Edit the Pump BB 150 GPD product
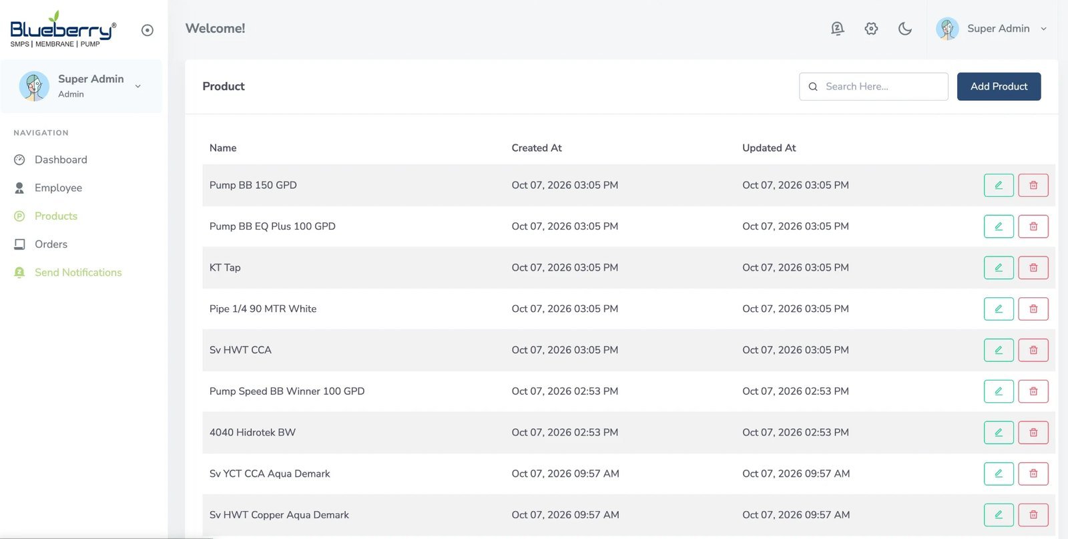The image size is (1068, 539). [x=999, y=185]
